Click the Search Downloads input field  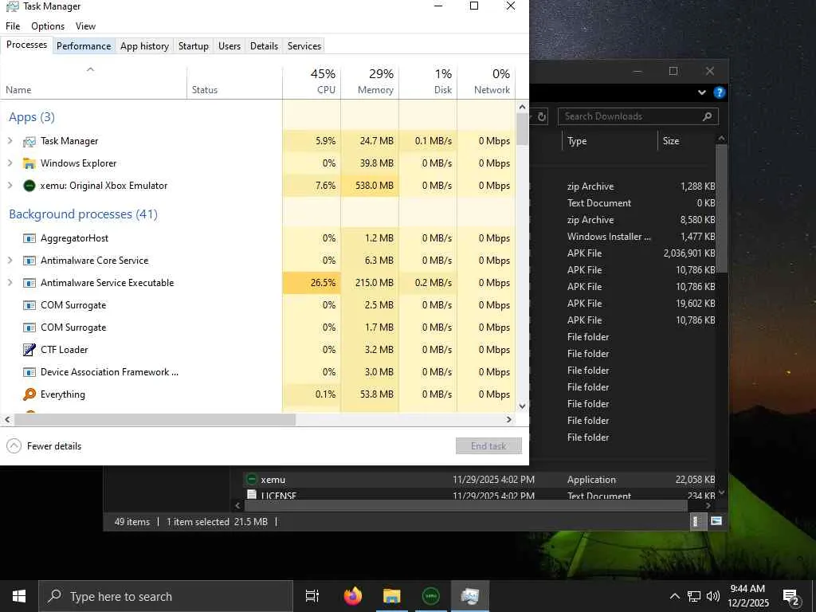(638, 116)
